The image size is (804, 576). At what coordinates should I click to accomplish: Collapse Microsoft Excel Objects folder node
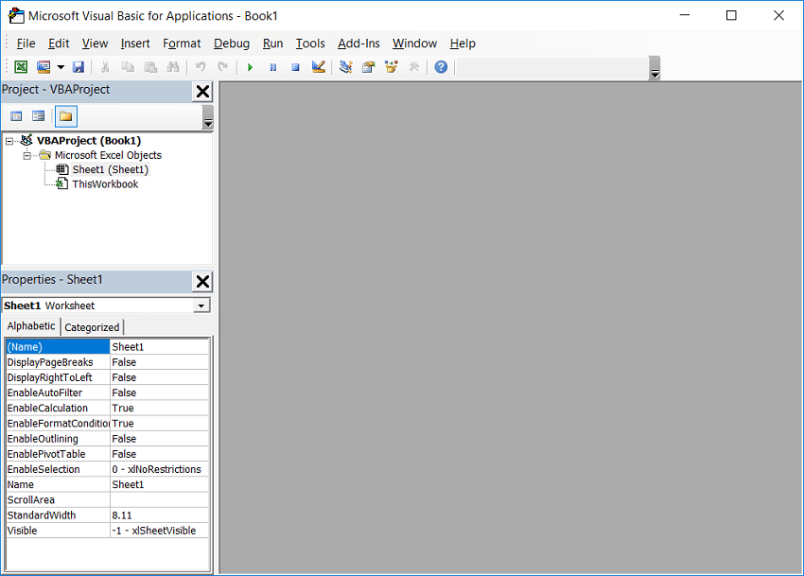[26, 155]
